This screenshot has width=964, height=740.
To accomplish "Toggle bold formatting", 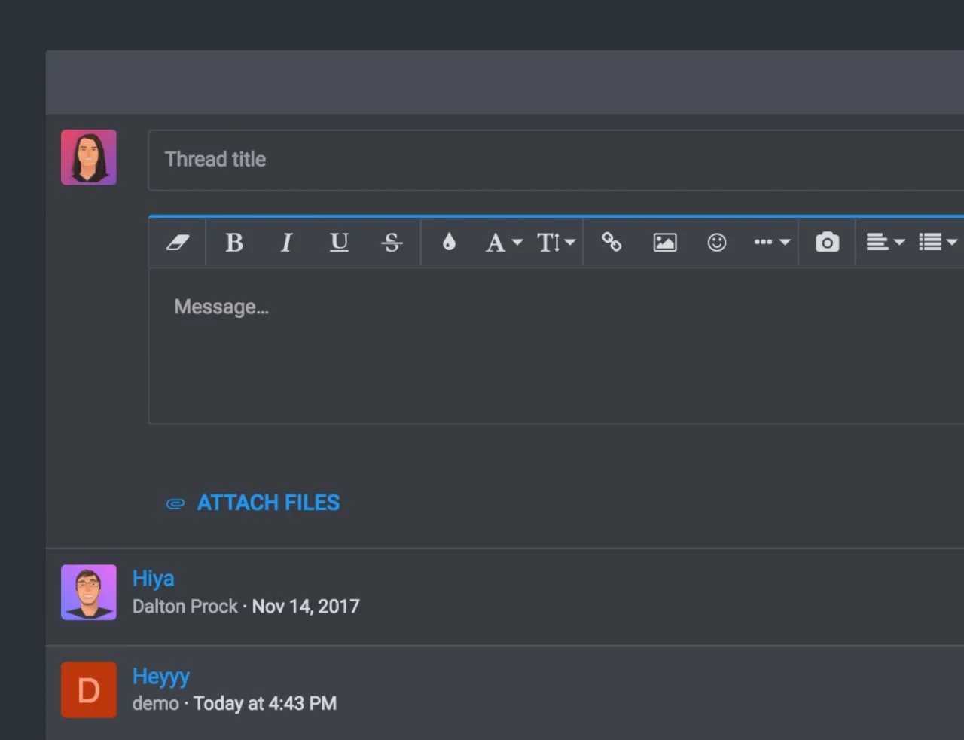I will [234, 243].
